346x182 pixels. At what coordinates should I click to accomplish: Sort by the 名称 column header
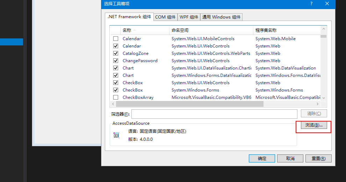point(145,30)
